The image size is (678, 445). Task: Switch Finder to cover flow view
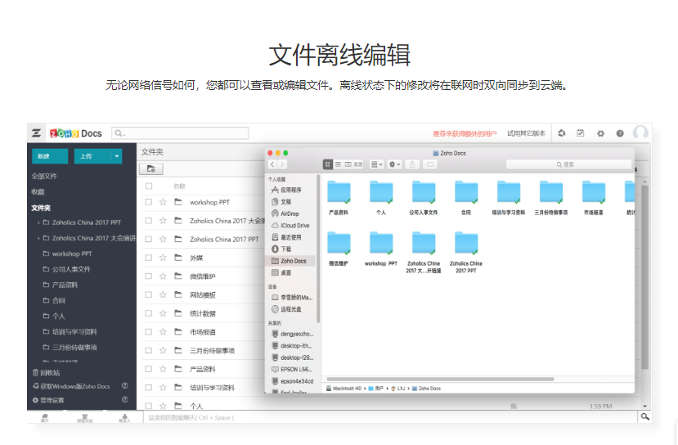pyautogui.click(x=358, y=164)
